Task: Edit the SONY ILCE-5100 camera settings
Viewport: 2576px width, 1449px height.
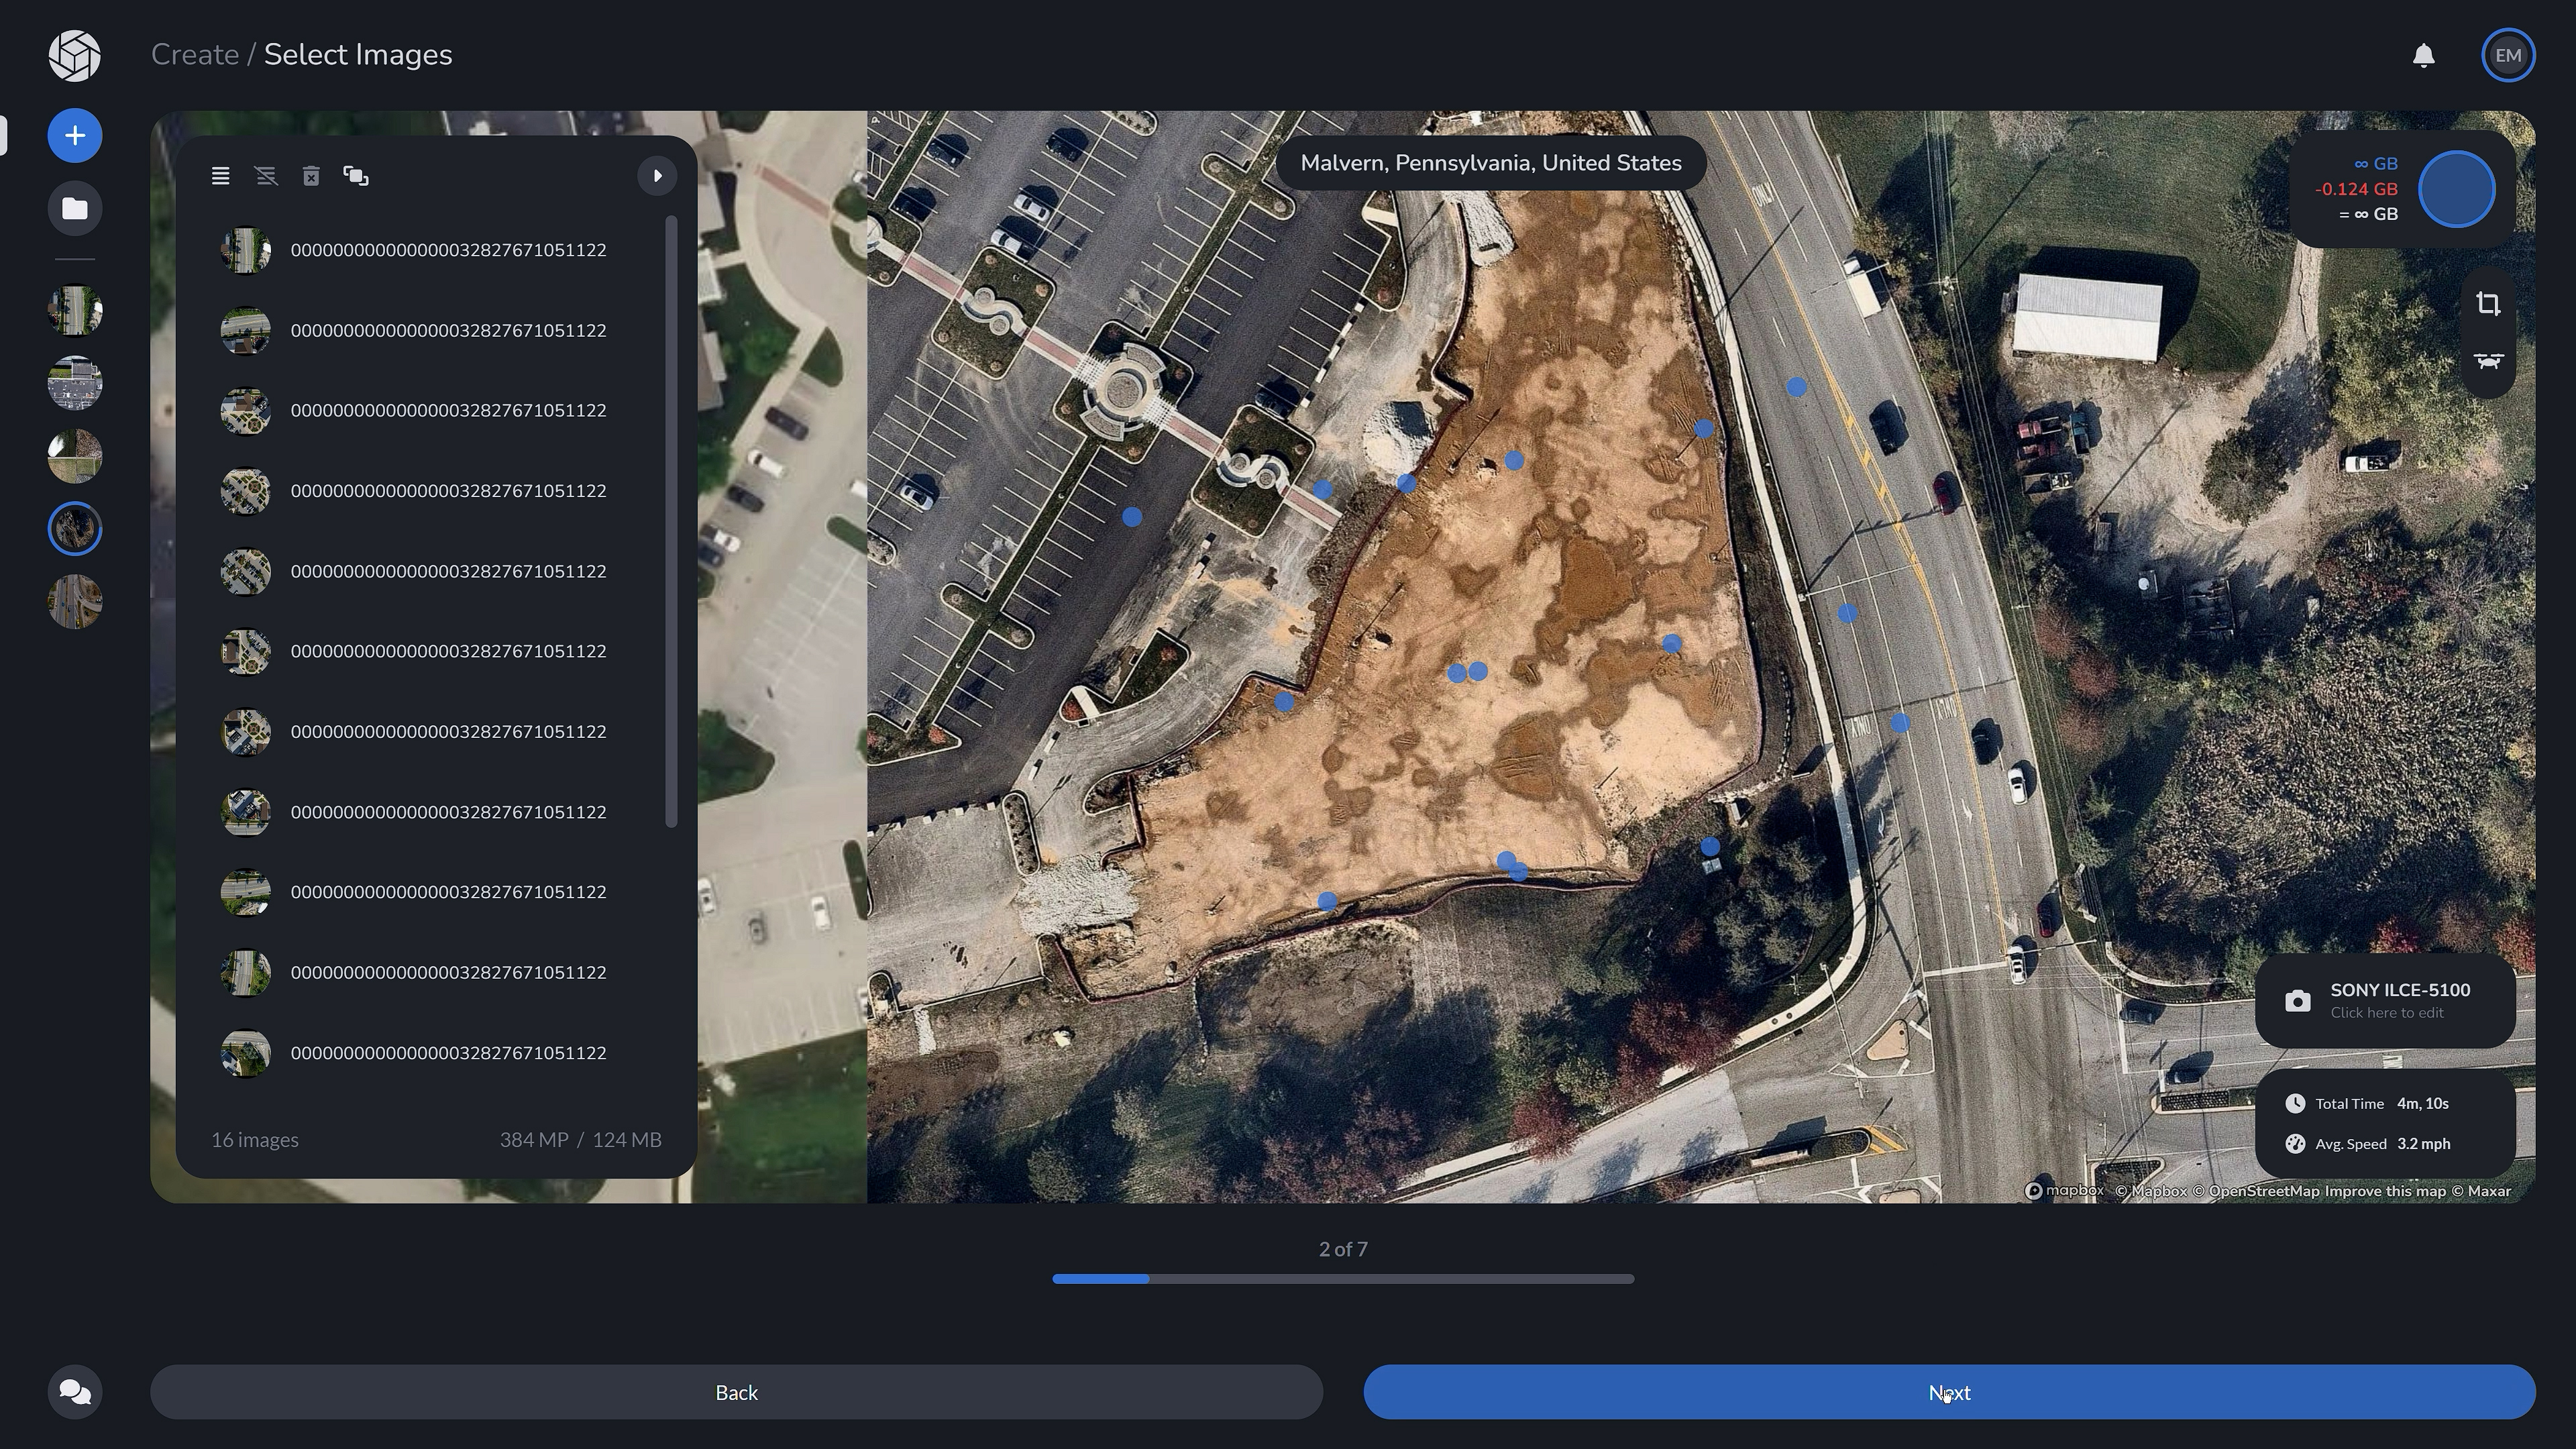Action: tap(2385, 1000)
